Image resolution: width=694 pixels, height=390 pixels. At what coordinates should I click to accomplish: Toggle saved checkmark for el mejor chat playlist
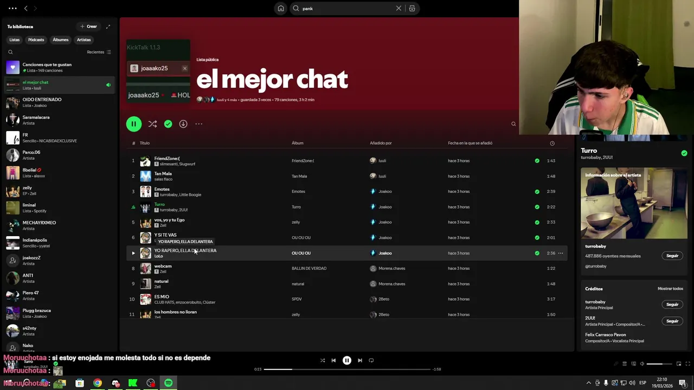point(168,124)
